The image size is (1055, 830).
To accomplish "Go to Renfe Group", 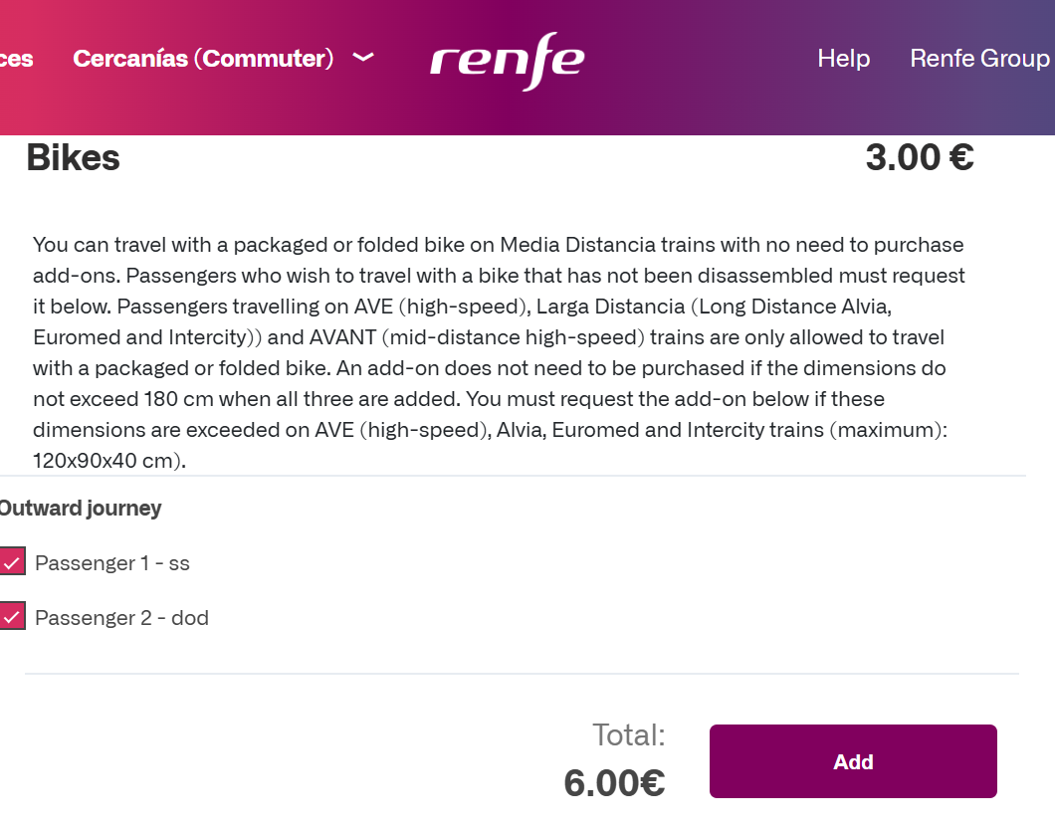I will pos(979,59).
